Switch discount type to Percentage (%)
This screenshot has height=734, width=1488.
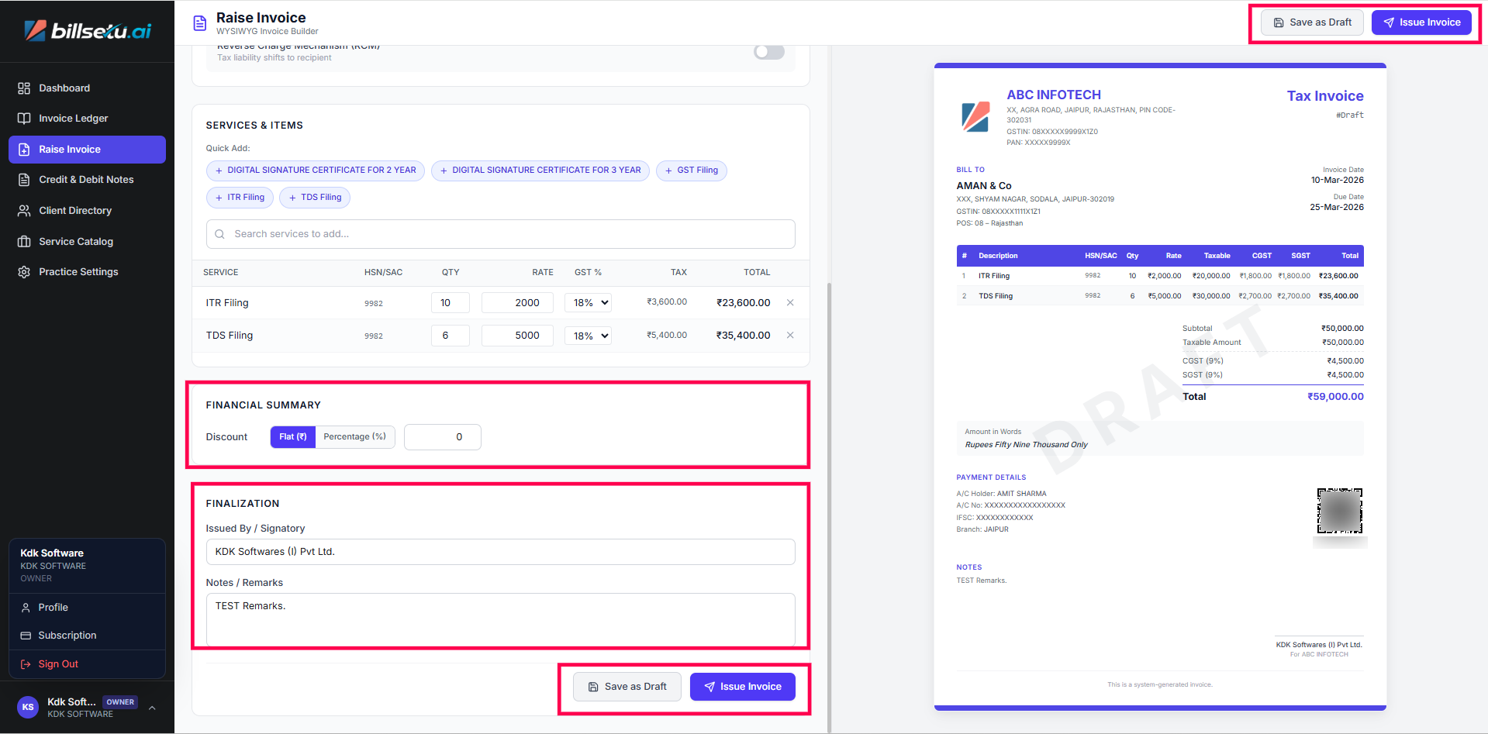354,437
